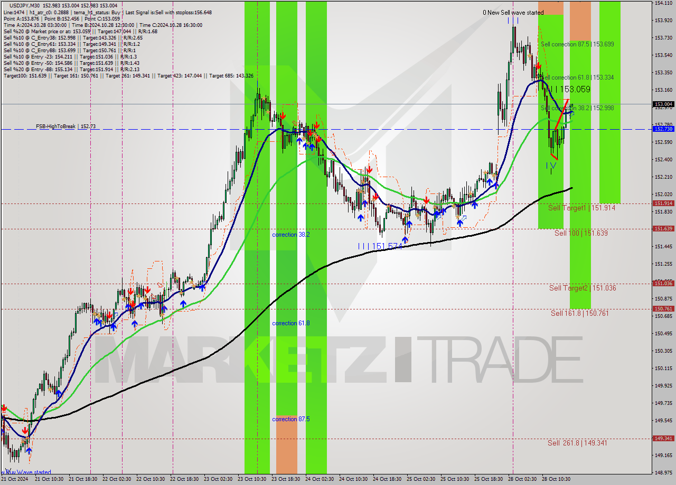Click the blue "correction 87.5" label

click(291, 419)
